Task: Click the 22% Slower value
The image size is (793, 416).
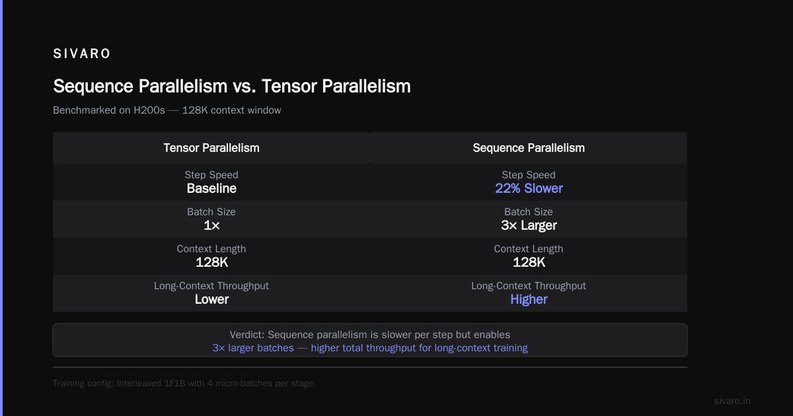Action: [529, 189]
